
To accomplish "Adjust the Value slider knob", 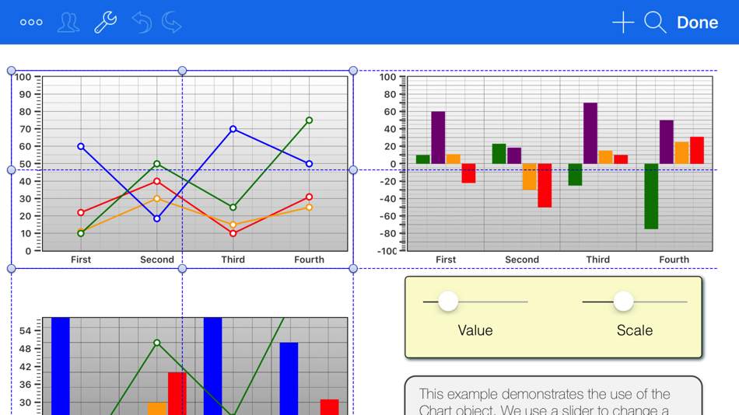I will [448, 302].
